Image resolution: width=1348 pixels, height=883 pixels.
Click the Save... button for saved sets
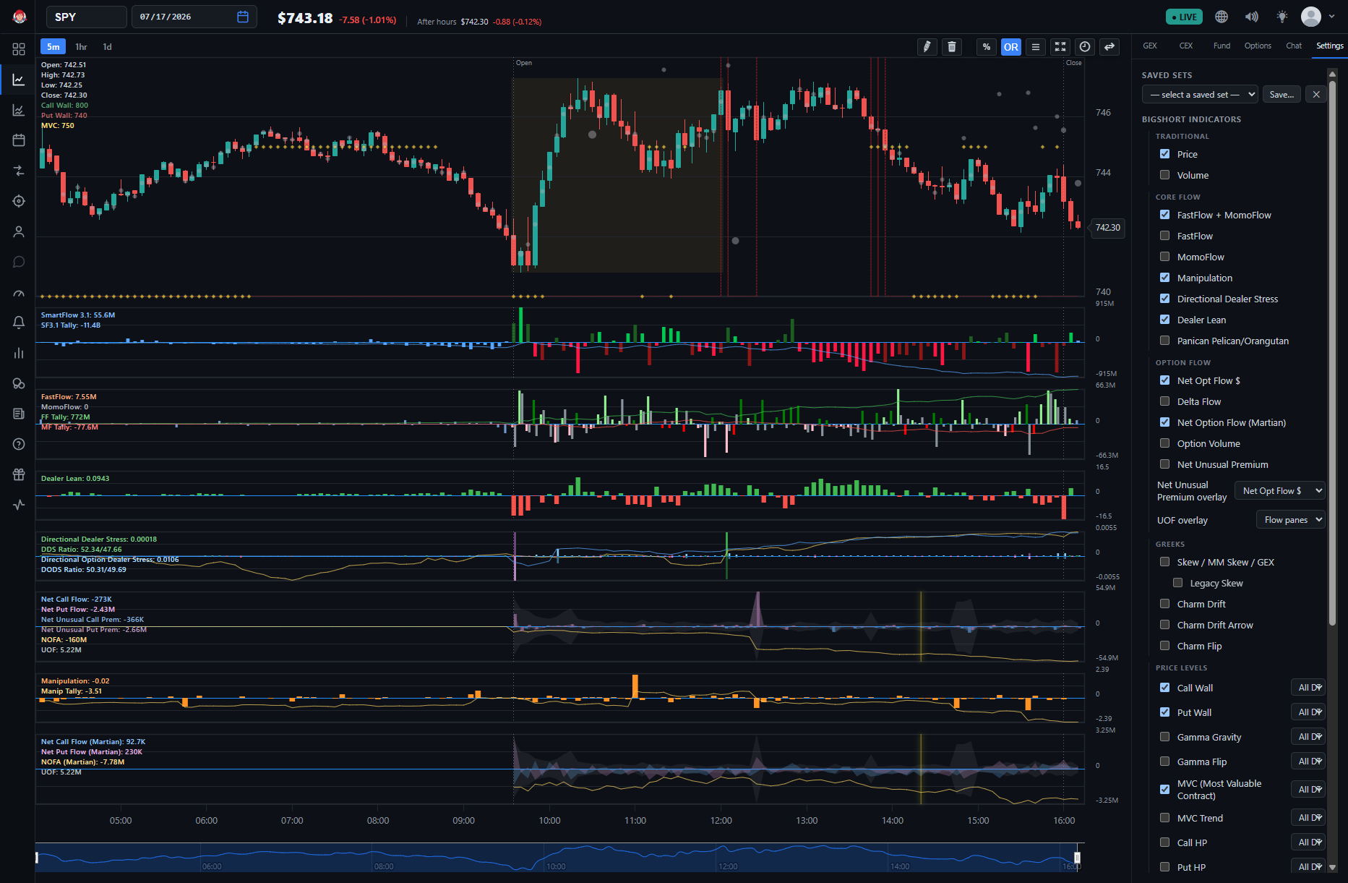pos(1282,95)
